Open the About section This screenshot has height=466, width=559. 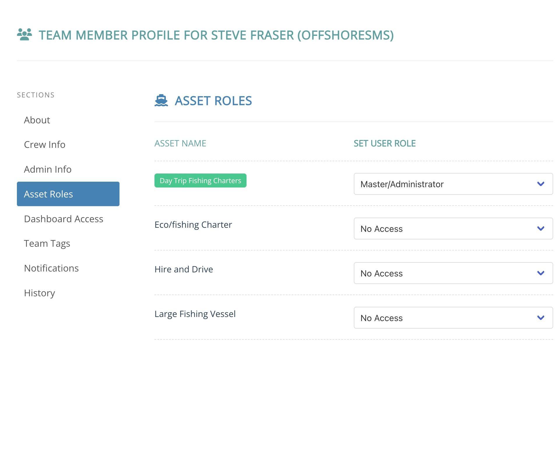68,120
